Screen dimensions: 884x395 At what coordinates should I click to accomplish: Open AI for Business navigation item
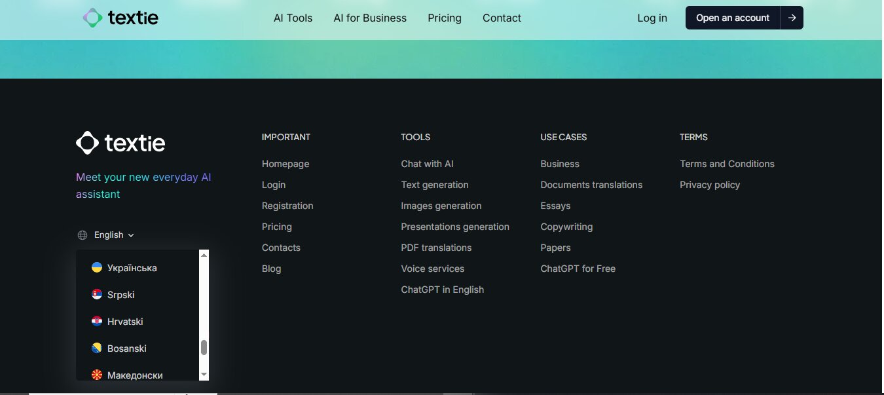pos(370,18)
